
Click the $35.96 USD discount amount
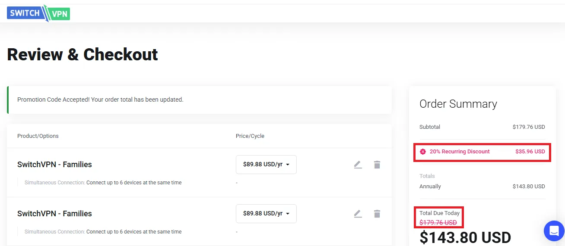pos(530,152)
